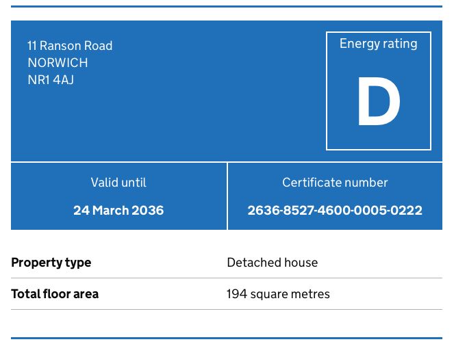
Task: Click the 'Energy rating' heading
Action: 379,44
